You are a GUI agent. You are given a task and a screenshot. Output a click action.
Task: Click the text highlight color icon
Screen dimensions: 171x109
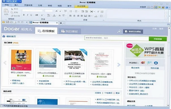pos(49,15)
